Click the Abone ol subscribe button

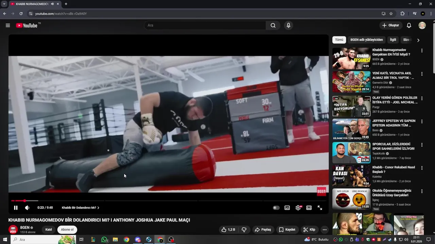tap(67, 229)
